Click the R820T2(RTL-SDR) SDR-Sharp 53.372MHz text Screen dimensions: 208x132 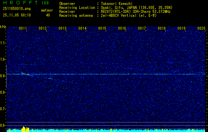(x=136, y=12)
